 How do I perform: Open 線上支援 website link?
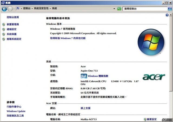[x=85, y=108]
